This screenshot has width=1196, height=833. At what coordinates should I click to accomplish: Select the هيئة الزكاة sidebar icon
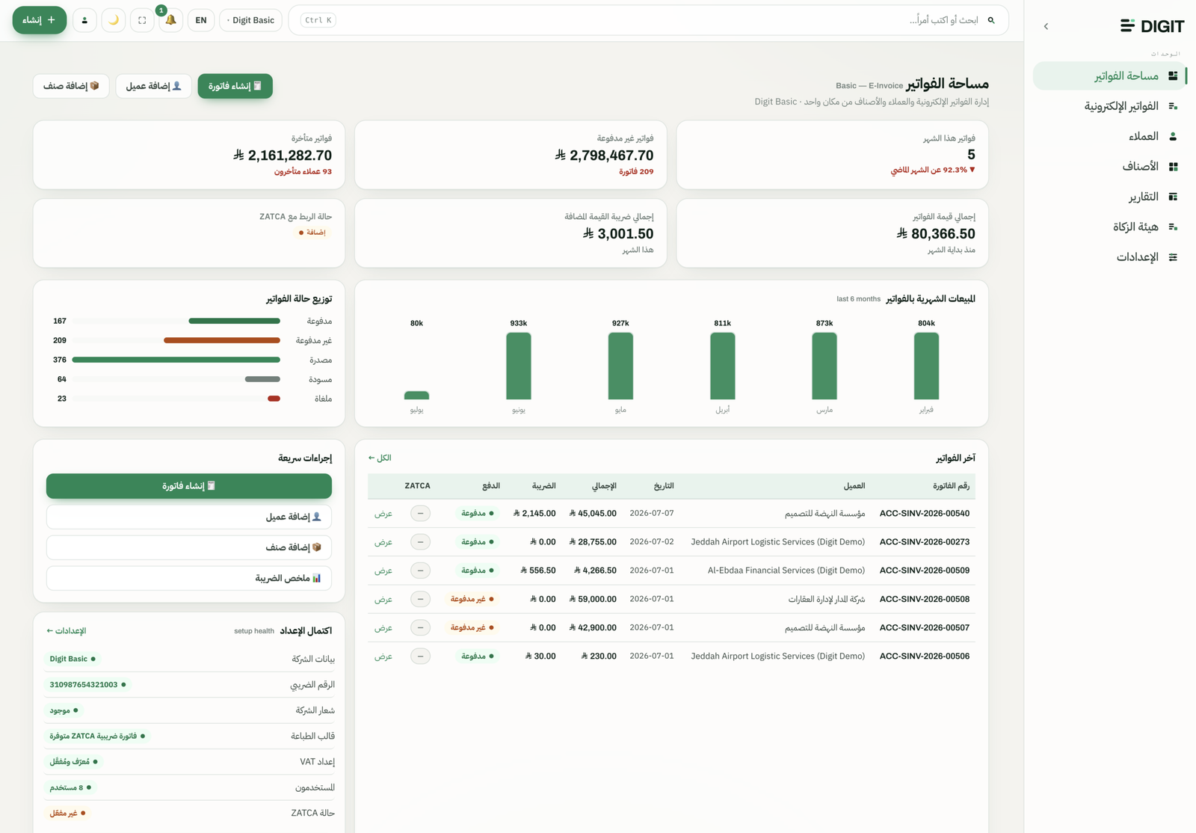click(1173, 227)
